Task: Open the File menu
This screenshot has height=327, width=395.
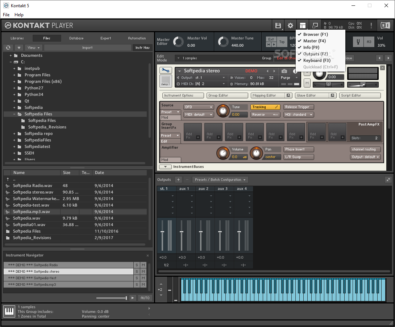Action: point(6,14)
